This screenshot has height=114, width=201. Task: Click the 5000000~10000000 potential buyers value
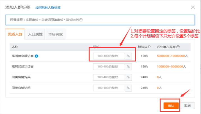point(171,56)
